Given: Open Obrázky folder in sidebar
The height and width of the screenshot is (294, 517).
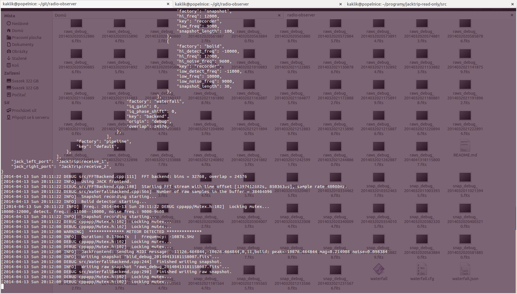Looking at the screenshot, I should point(20,52).
